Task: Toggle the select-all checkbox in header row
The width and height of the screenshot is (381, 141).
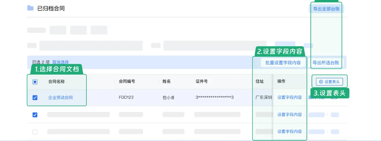Action: point(35,82)
